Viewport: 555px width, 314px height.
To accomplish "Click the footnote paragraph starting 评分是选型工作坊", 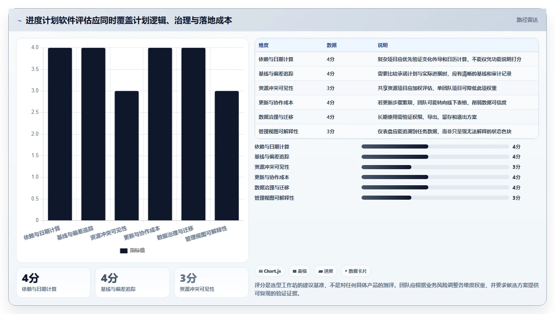I will [x=397, y=289].
